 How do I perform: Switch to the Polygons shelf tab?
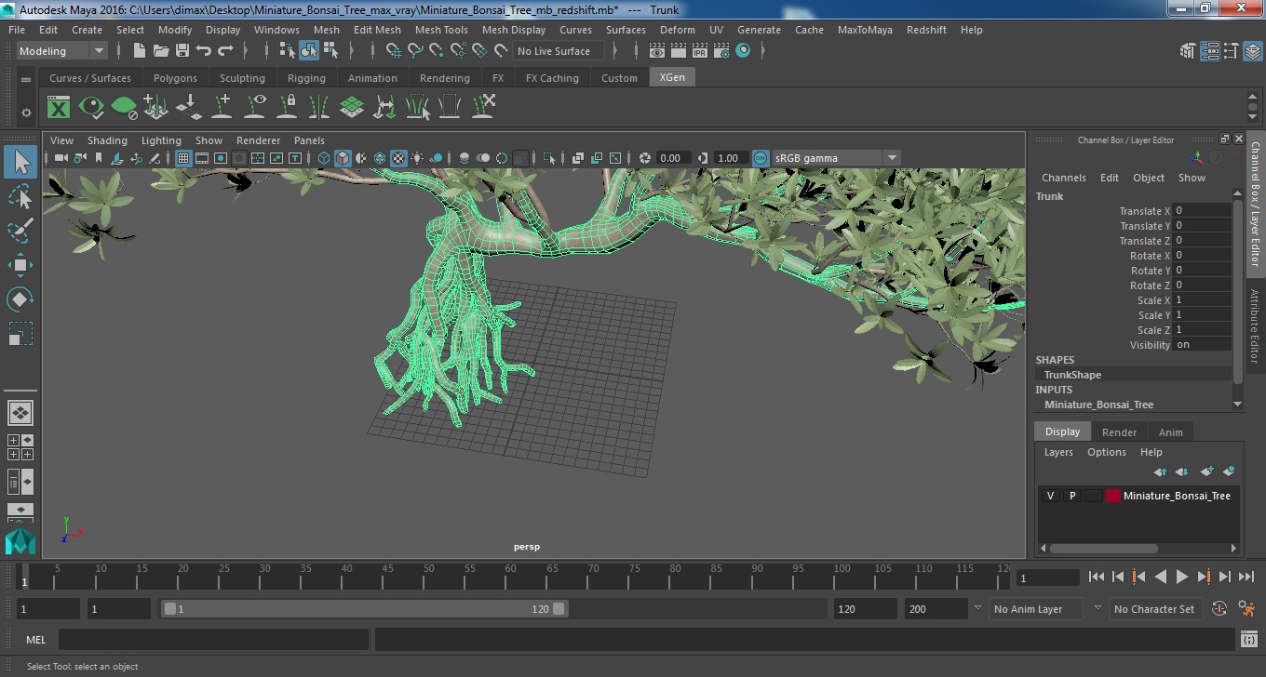[175, 78]
